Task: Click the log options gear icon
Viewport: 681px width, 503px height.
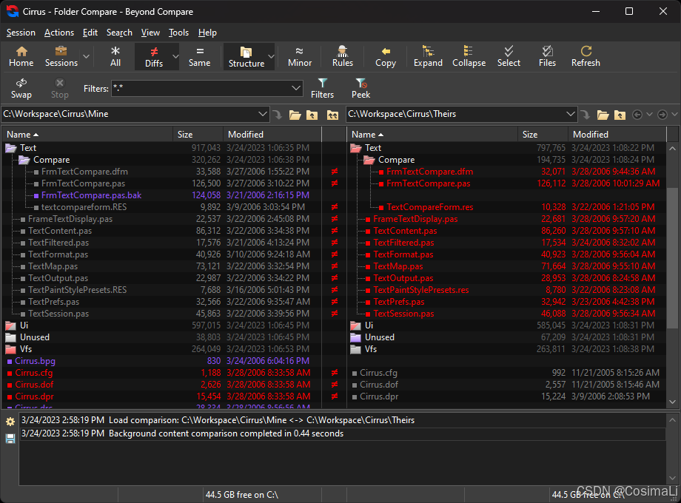Action: [x=10, y=422]
